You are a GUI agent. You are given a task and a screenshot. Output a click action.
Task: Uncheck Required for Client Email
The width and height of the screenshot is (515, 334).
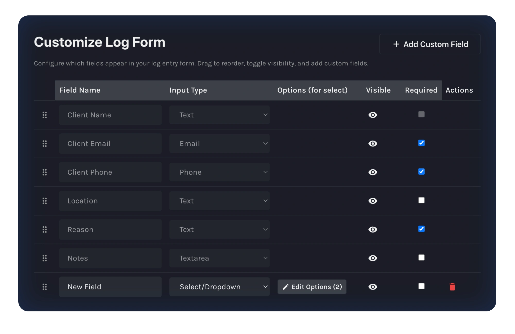pos(421,143)
